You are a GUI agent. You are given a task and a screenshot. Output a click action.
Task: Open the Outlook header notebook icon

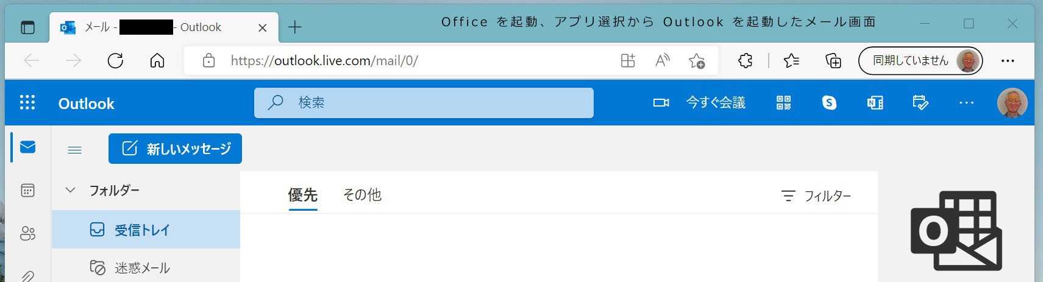875,103
